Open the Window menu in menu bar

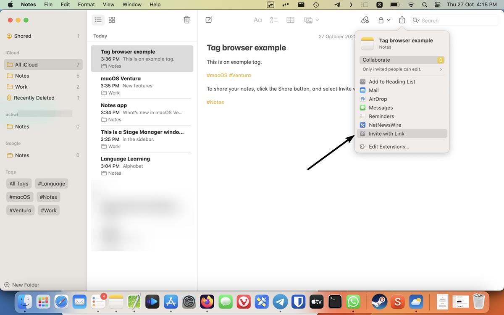(131, 5)
